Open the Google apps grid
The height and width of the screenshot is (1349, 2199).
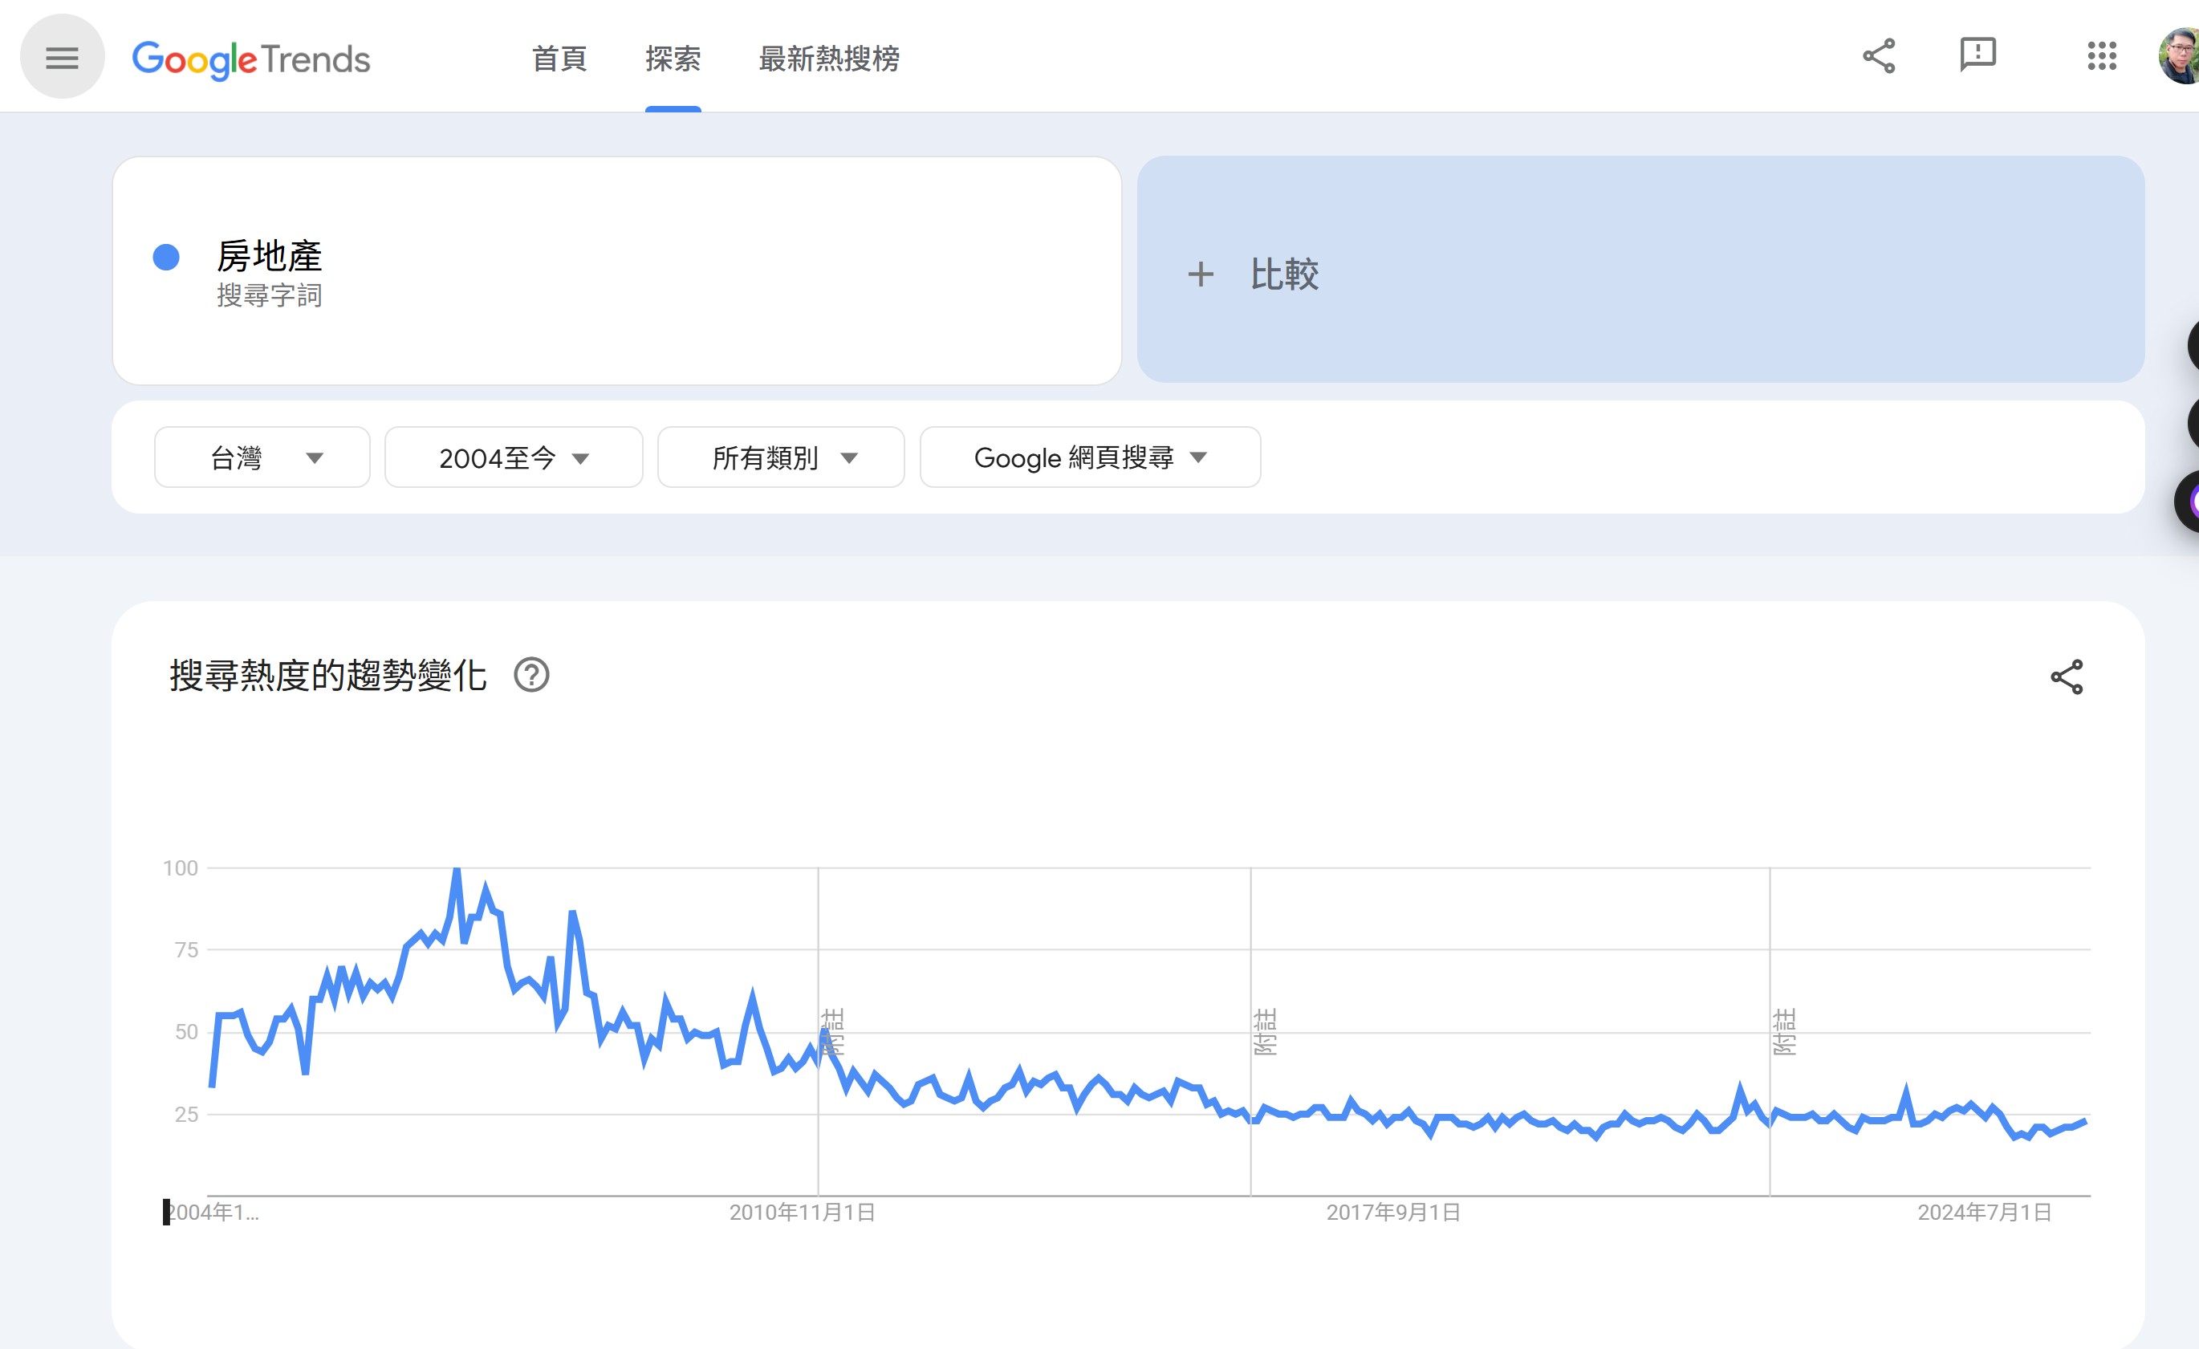(2101, 56)
